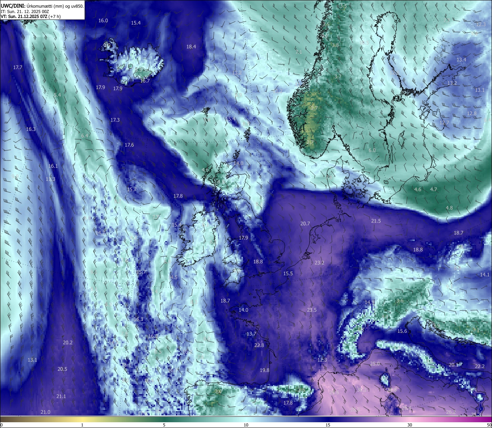Viewport: 492px width, 428px height.
Task: Click the VT: Sun. 21.12.2025 07Z line
Action: click(30, 17)
